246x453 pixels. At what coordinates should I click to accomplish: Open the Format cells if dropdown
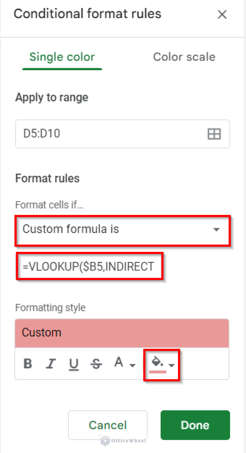[217, 229]
